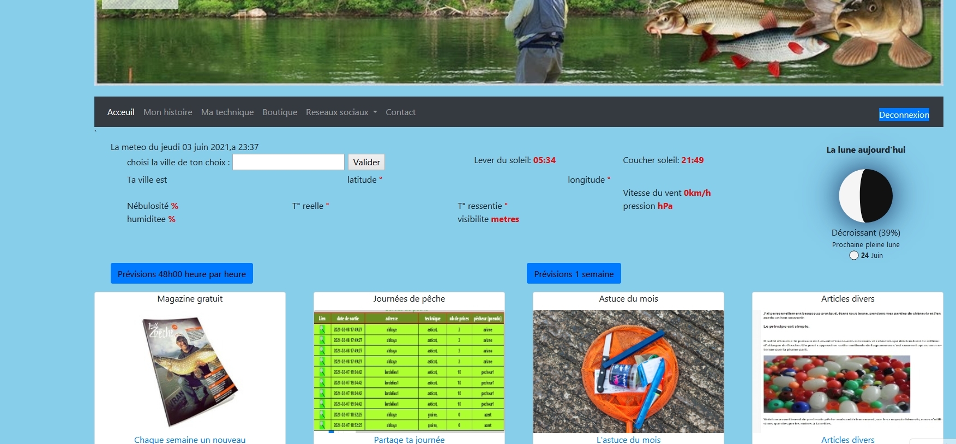
Task: Click the La lune aujourd'hui heading
Action: pos(865,150)
